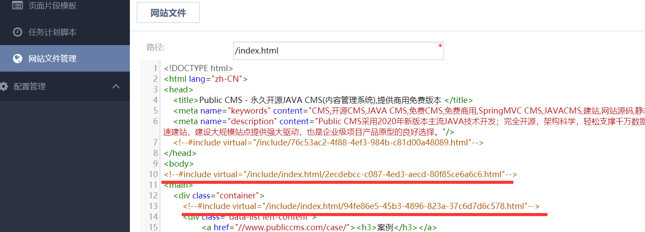The height and width of the screenshot is (232, 645).
Task: Click the 路径 field label
Action: [x=155, y=47]
